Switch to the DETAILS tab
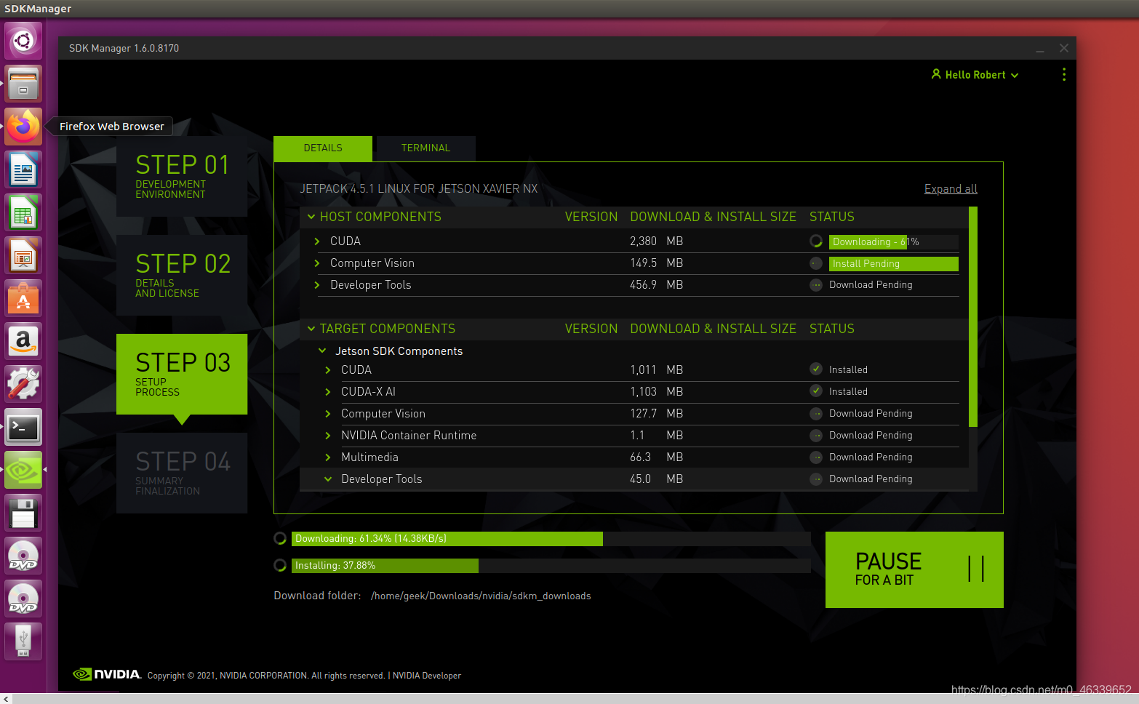The height and width of the screenshot is (704, 1139). pos(323,148)
